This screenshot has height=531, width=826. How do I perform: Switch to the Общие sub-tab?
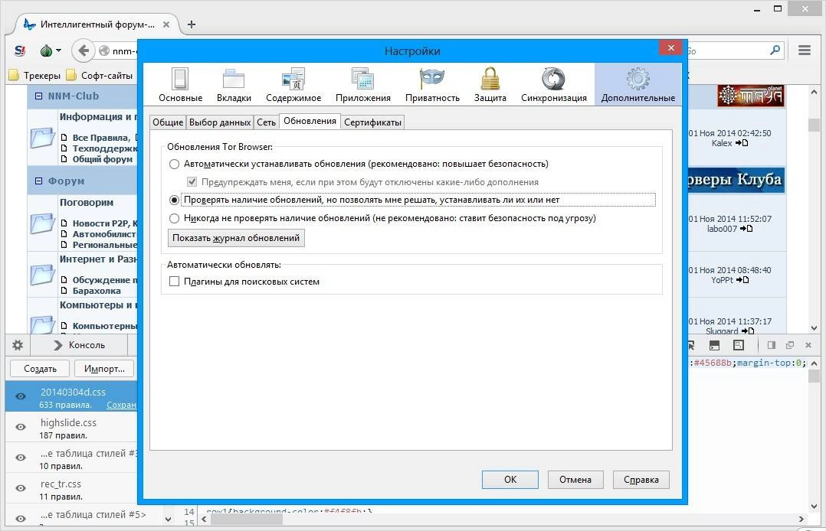pyautogui.click(x=168, y=122)
